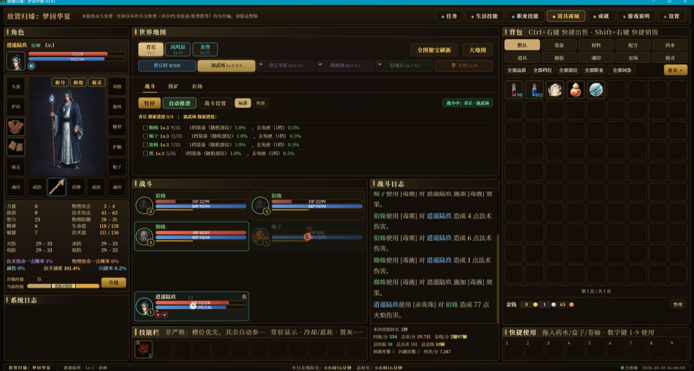Open the empty 靴子 boots slot
694x371 pixels.
coord(117,167)
